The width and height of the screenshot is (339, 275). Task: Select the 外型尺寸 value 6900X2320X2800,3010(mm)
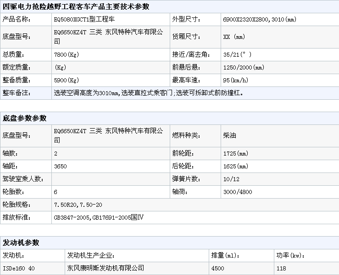[x=260, y=19]
